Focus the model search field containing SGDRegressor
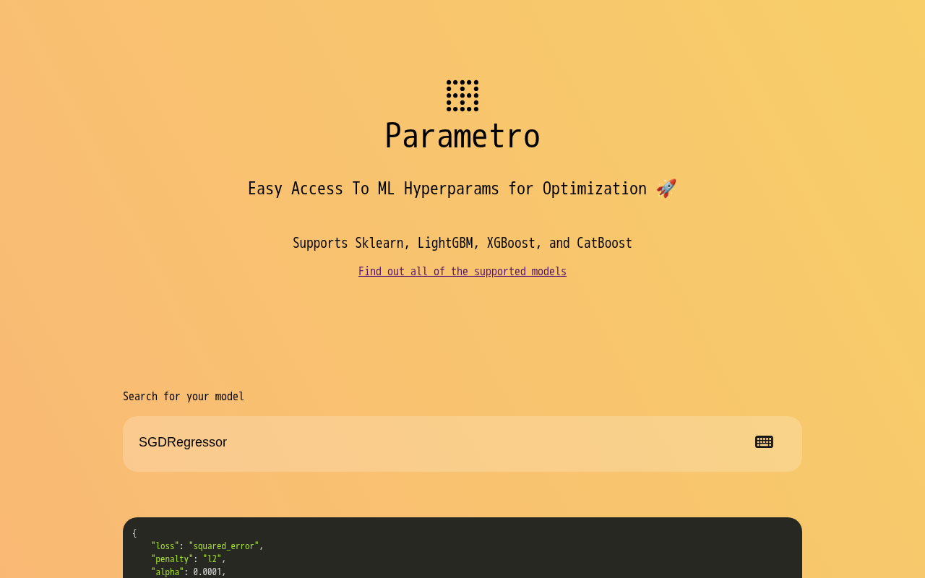This screenshot has height=578, width=925. click(462, 444)
